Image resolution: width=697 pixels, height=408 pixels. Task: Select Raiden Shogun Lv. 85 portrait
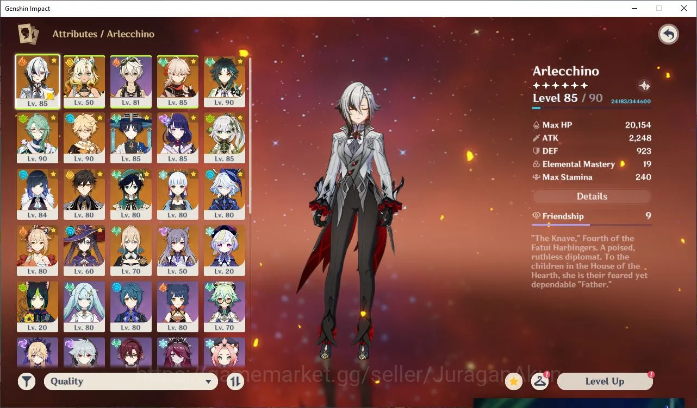pos(178,138)
